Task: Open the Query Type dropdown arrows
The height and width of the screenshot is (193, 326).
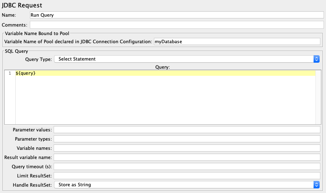Action: 316,59
